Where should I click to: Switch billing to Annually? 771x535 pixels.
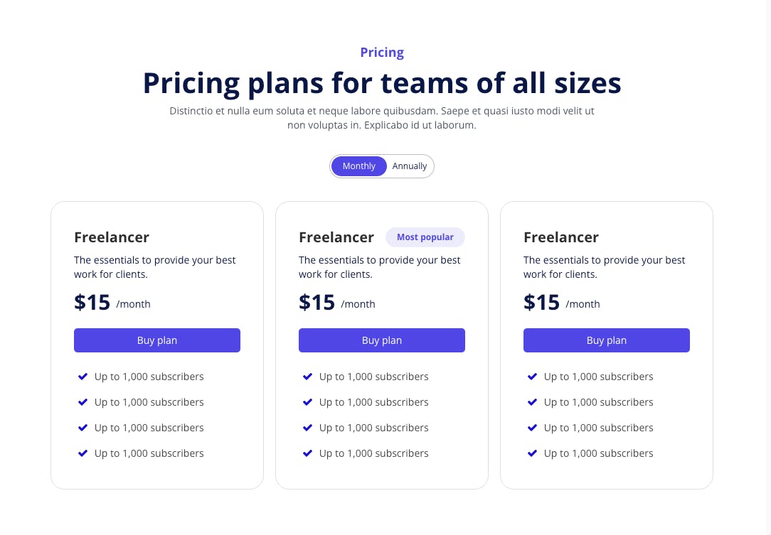tap(410, 166)
